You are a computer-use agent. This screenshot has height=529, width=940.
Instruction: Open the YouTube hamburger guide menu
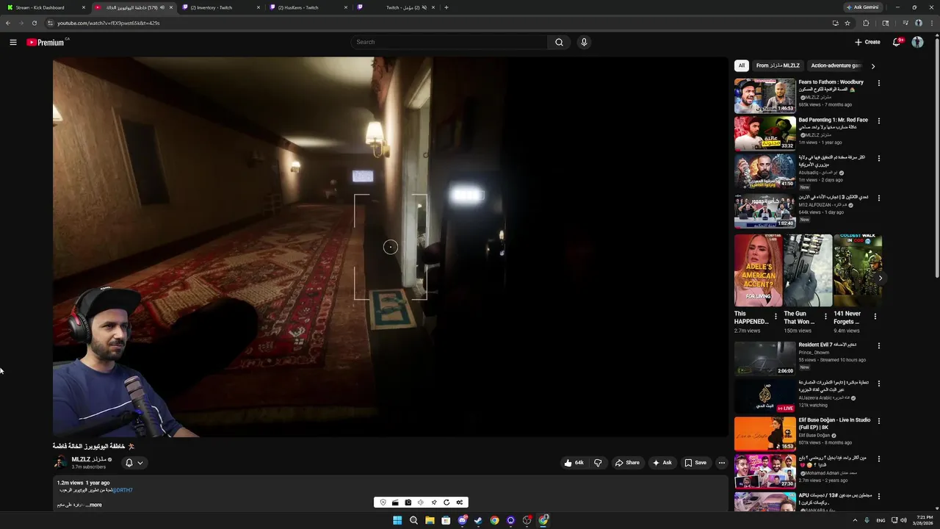12,42
